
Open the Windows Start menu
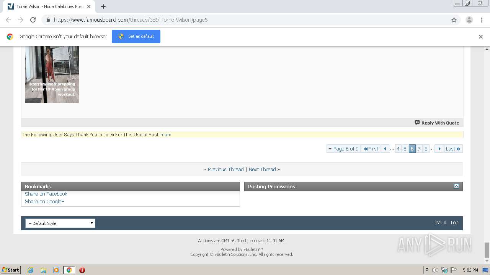click(x=11, y=270)
